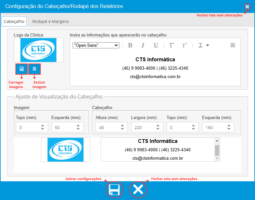Click the phone numbers line in the editor

[155, 68]
